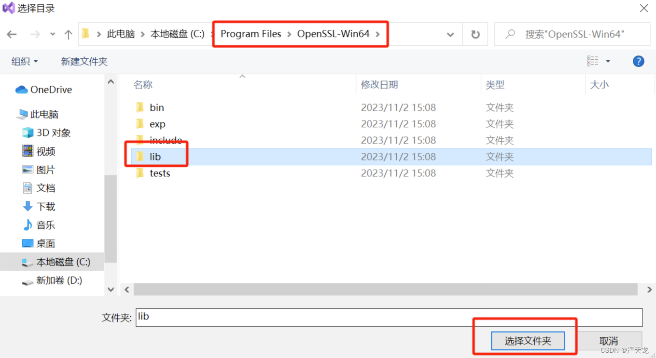Open the 组织 menu
The image size is (656, 358).
pyautogui.click(x=25, y=61)
